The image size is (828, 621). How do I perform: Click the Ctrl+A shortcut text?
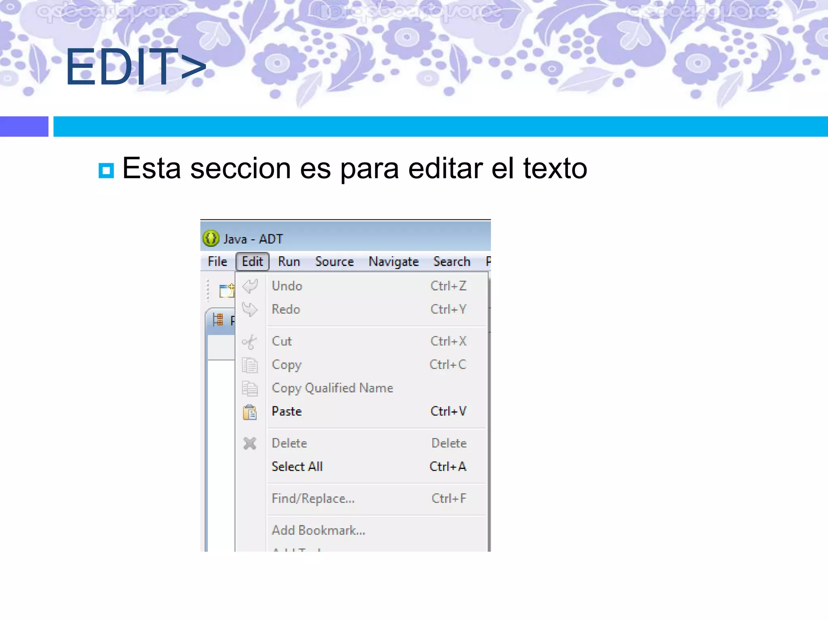coord(448,467)
